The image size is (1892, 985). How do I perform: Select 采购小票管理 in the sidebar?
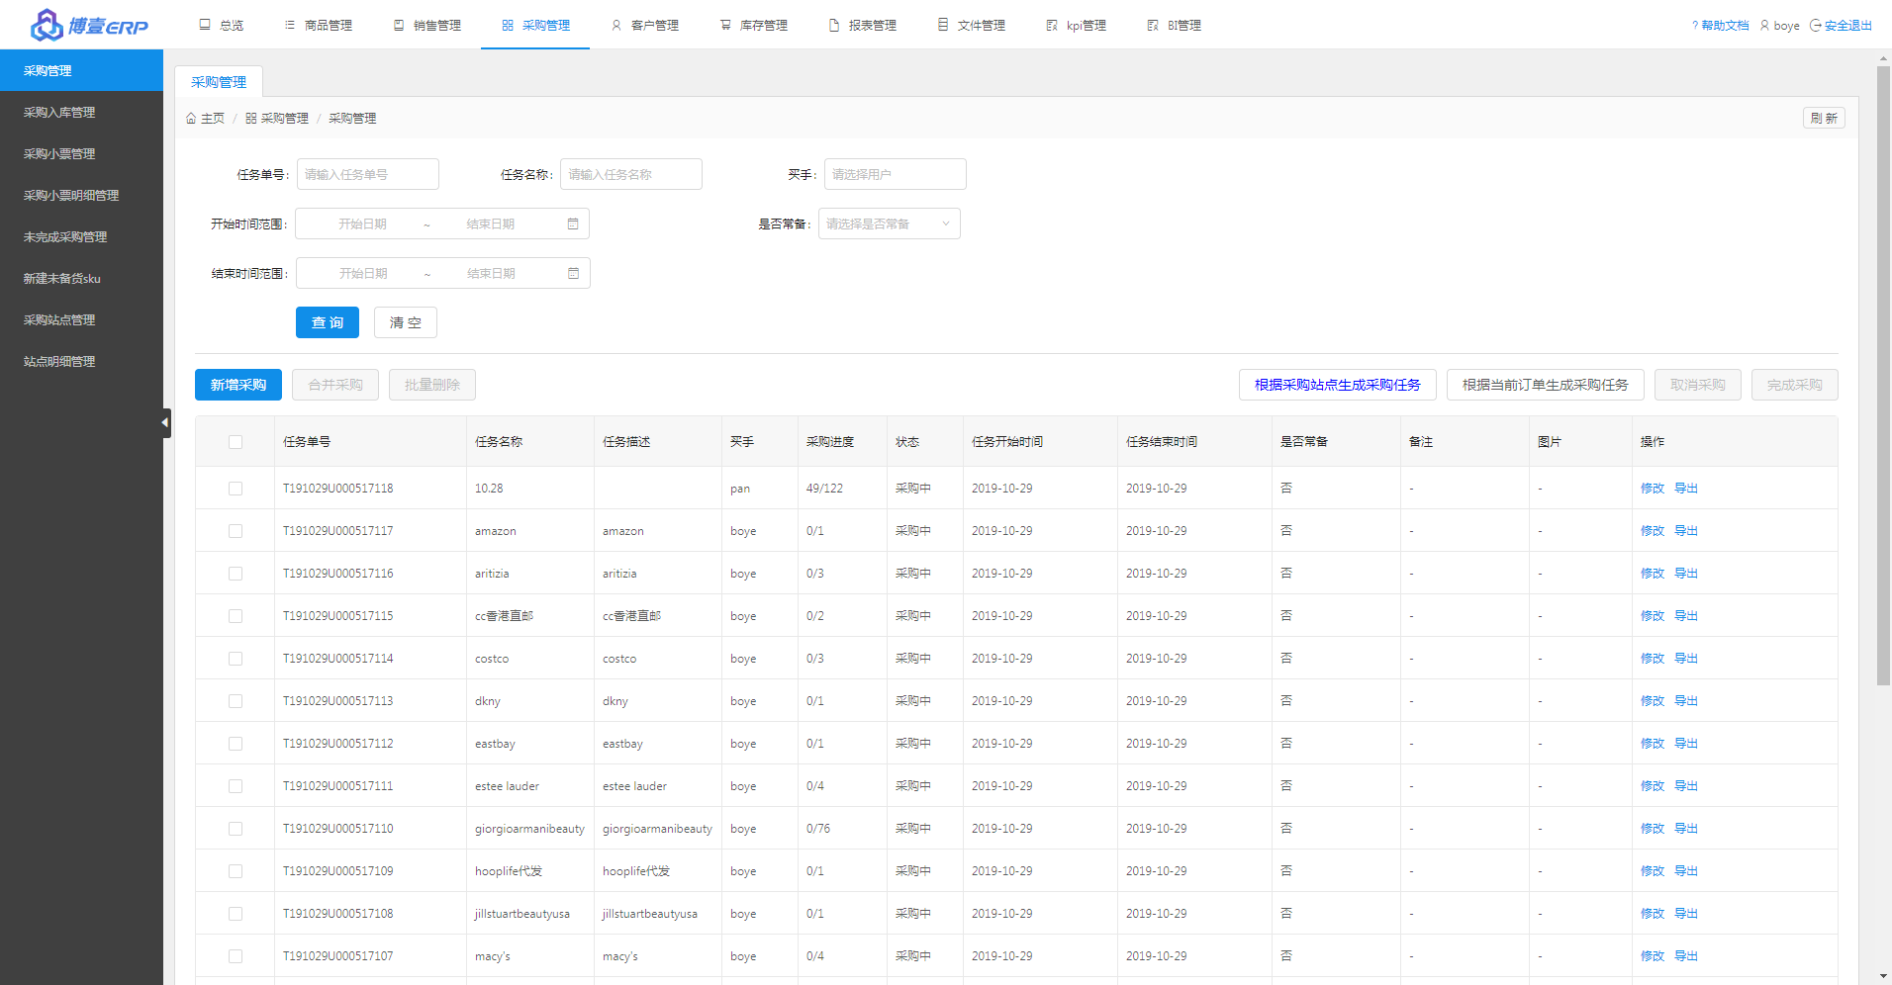point(81,154)
